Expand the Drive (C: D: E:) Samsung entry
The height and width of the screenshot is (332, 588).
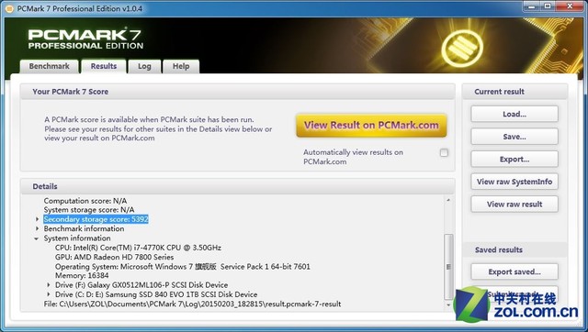pyautogui.click(x=49, y=294)
